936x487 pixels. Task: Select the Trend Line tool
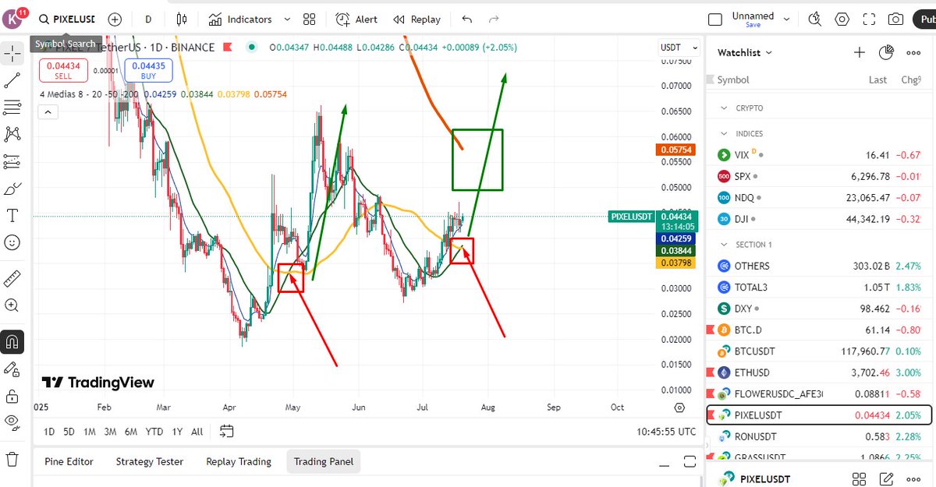click(x=12, y=80)
